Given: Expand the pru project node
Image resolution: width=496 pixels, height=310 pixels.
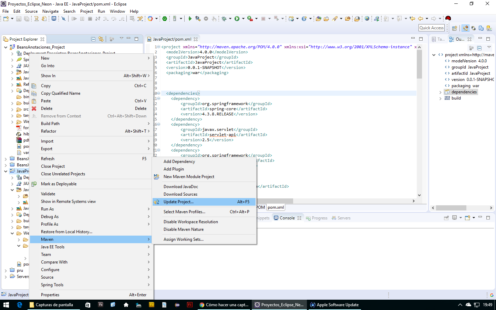Looking at the screenshot, I should point(6,271).
